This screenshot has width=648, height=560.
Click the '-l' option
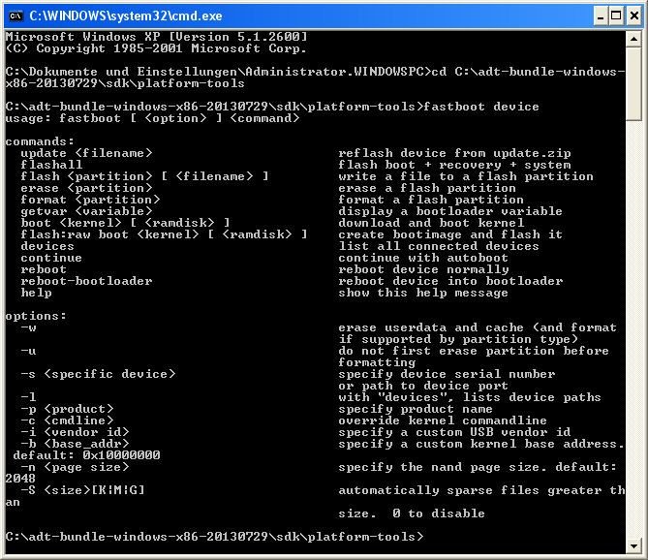pos(28,397)
